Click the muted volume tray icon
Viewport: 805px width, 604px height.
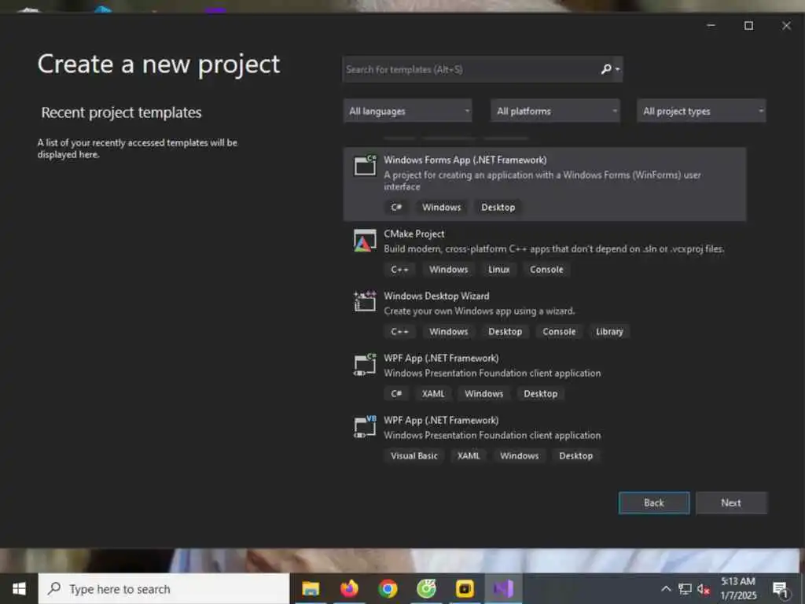704,589
